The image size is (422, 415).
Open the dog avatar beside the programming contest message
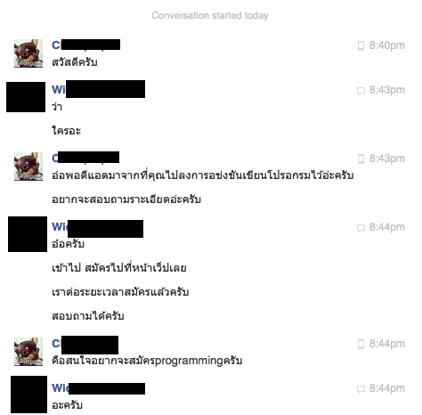pyautogui.click(x=28, y=167)
